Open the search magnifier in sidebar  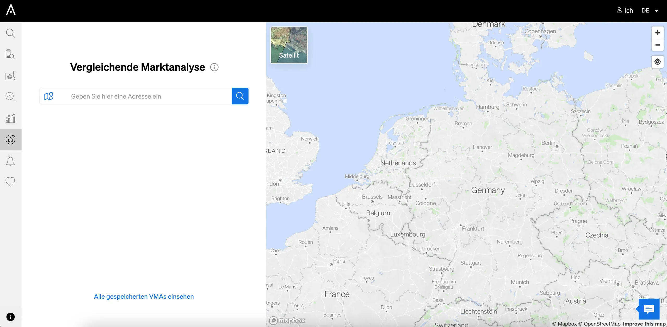[x=10, y=33]
